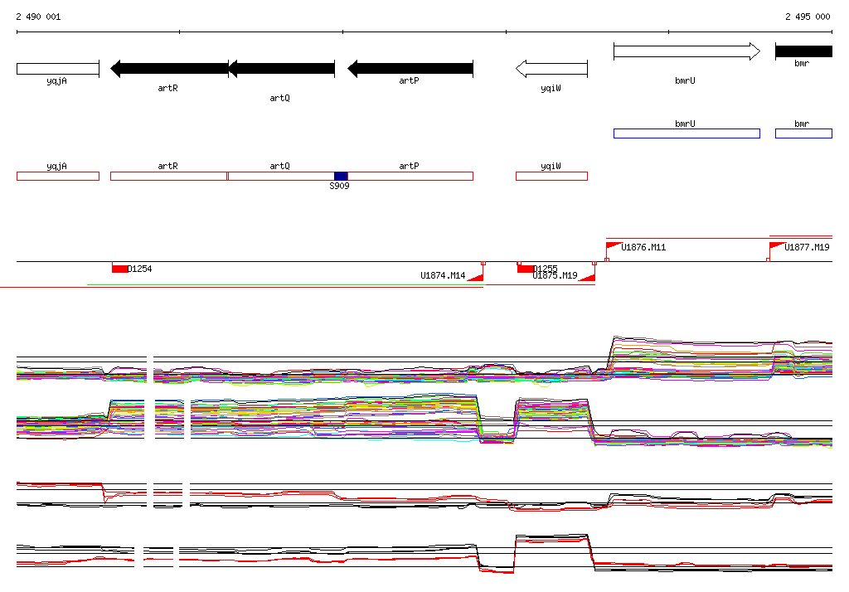Click the U1874.M14 label text

[x=443, y=275]
